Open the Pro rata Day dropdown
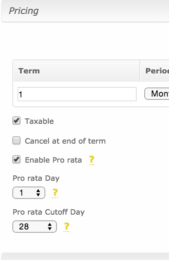 [x=29, y=193]
